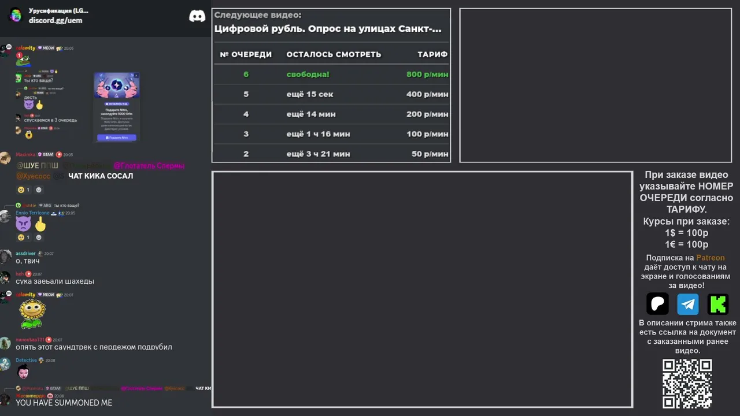The height and width of the screenshot is (416, 740).
Task: Click the purple Nitro gift button
Action: (117, 138)
